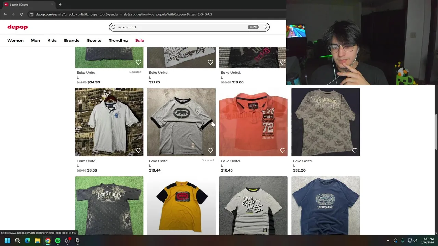The image size is (438, 246).
Task: Click Ecko Unltd. brand above $32.20
Action: 302,161
